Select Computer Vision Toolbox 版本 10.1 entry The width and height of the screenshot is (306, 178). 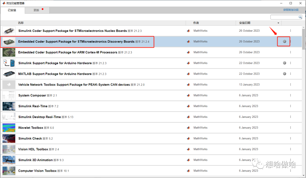(x=44, y=171)
